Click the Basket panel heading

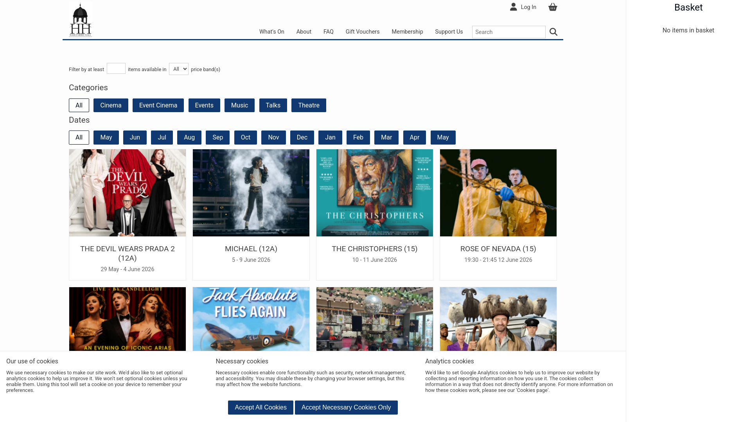688,7
